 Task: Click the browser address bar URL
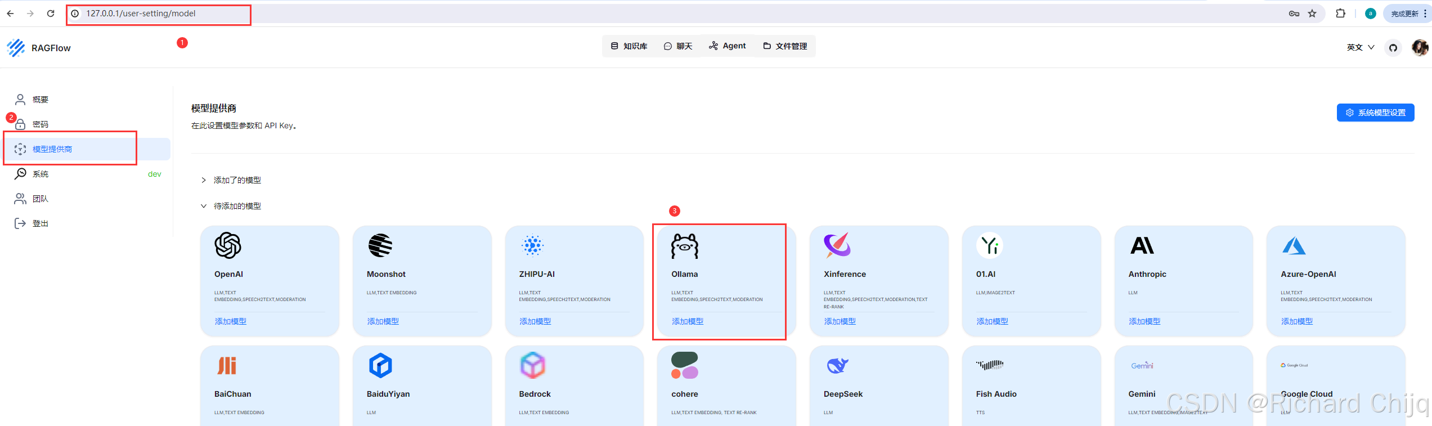[x=141, y=14]
